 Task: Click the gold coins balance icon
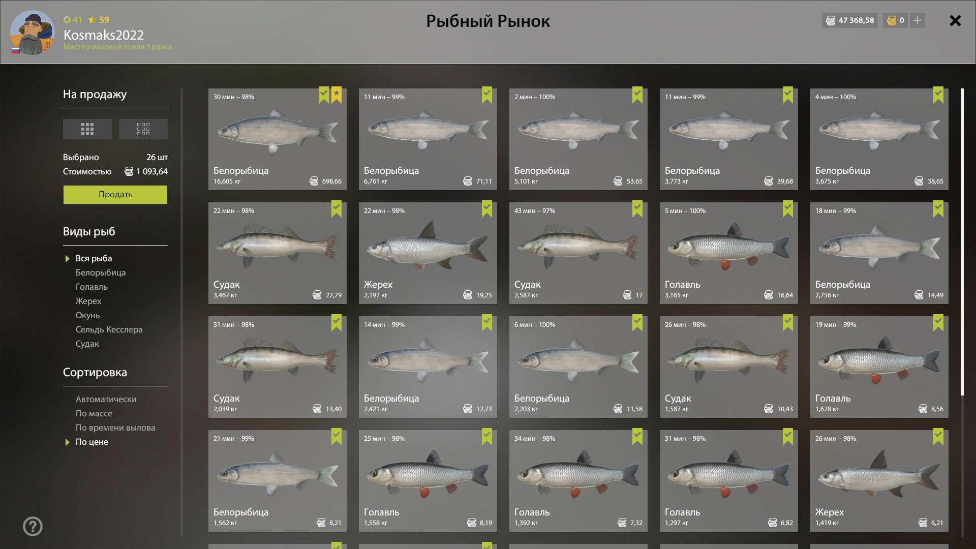892,20
